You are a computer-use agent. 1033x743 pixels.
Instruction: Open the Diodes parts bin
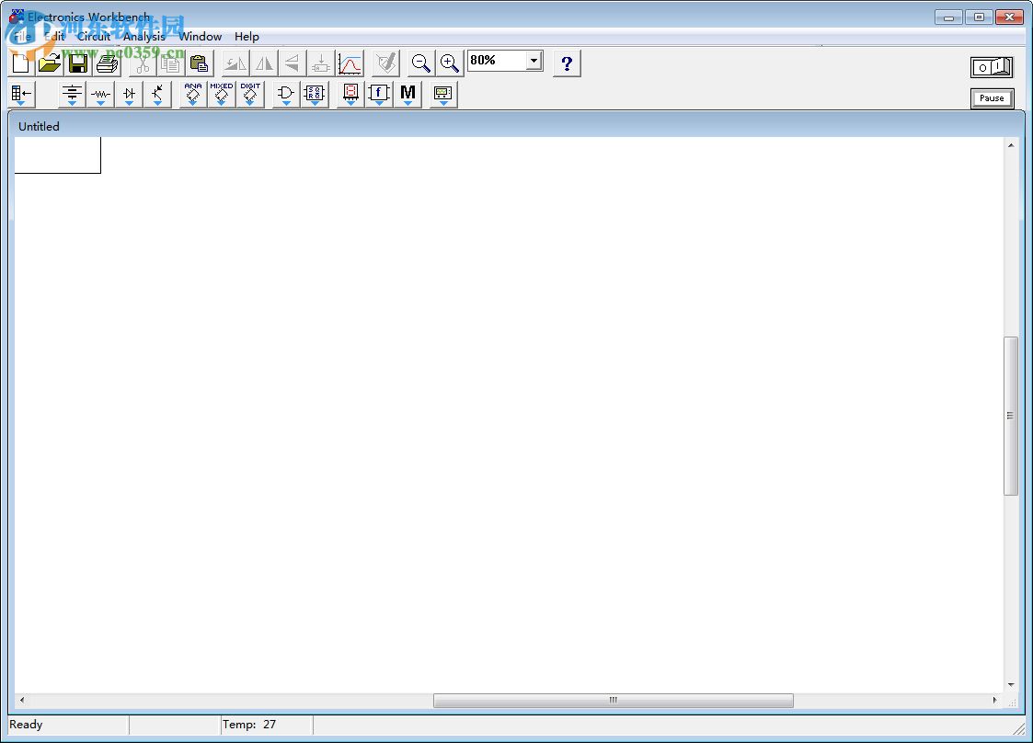[129, 94]
